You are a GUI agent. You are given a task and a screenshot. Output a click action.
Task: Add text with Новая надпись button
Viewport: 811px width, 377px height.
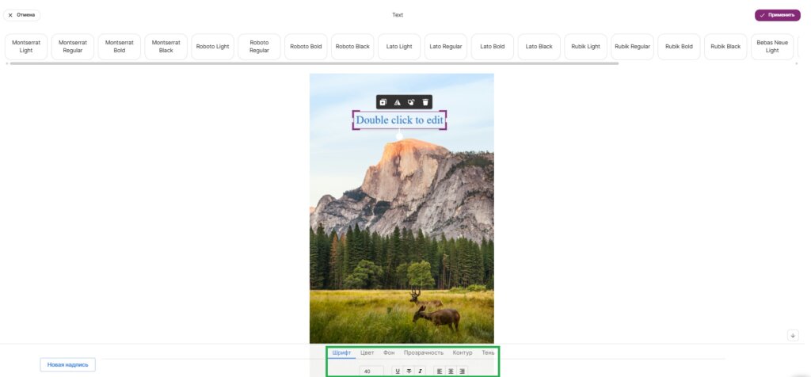[x=67, y=364]
